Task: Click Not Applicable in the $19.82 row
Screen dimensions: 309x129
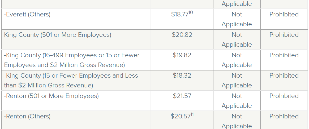Action: click(x=237, y=60)
